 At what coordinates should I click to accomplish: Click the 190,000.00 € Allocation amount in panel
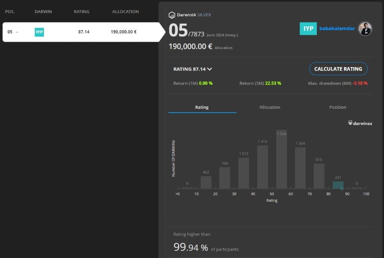(190, 46)
